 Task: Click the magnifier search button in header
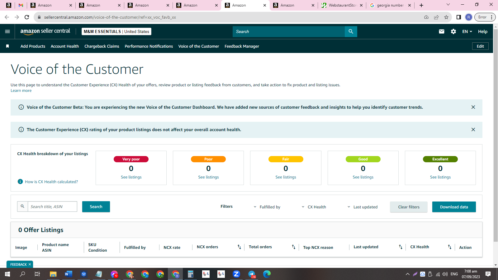[351, 31]
